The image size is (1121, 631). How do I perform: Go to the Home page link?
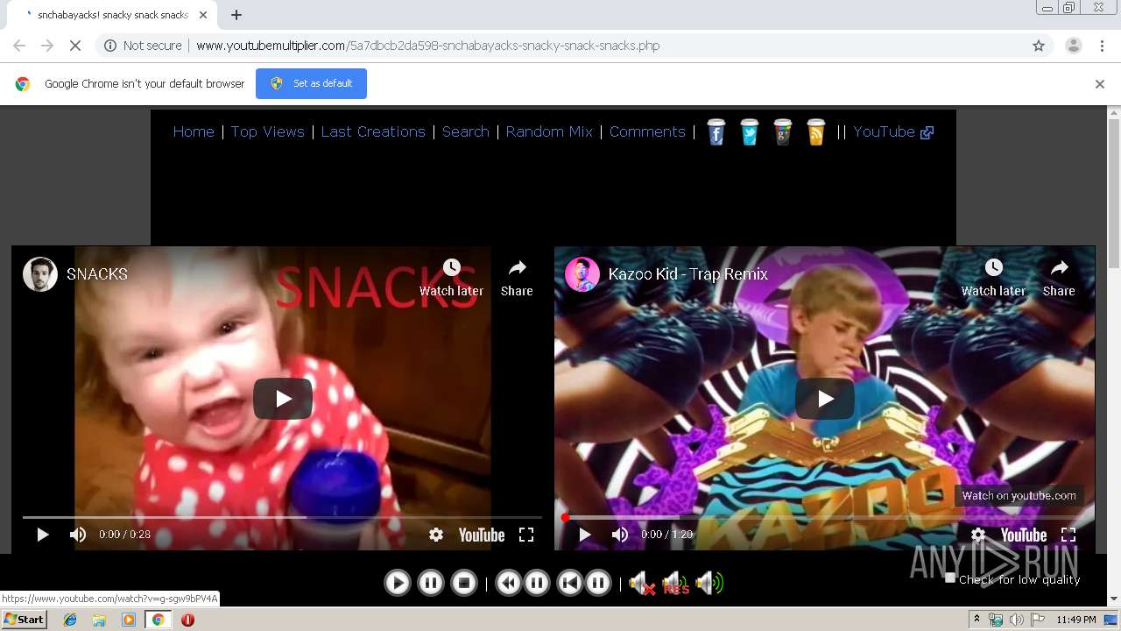tap(194, 131)
